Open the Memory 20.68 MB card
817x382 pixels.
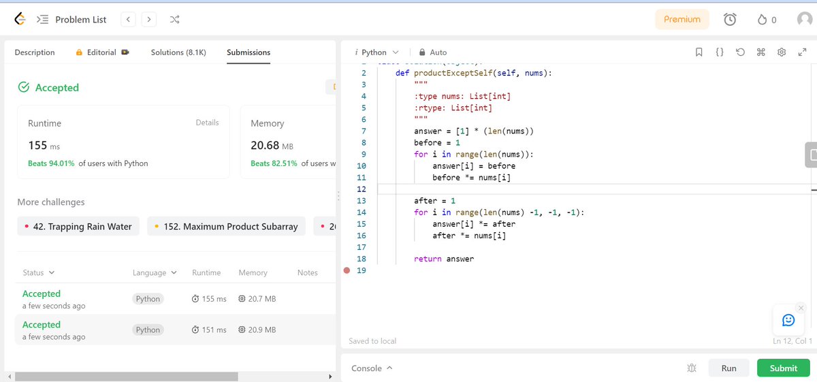[x=289, y=142]
